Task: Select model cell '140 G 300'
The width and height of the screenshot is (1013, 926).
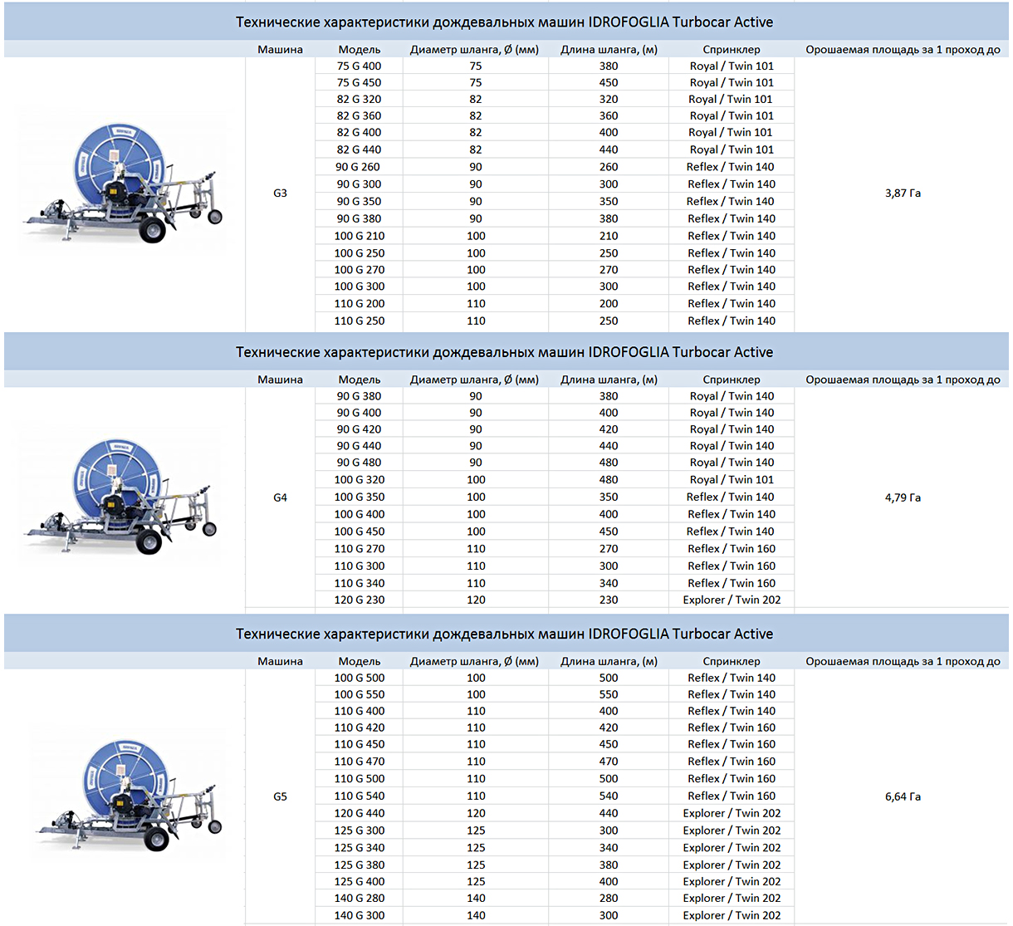Action: pos(360,915)
